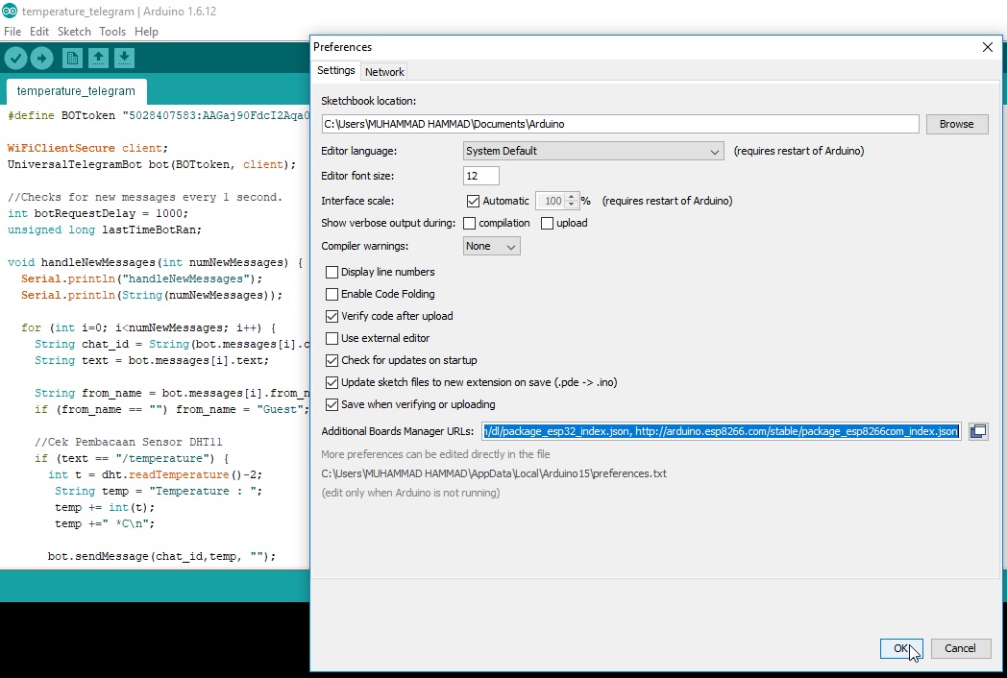The height and width of the screenshot is (678, 1007).
Task: Open the Edit menu
Action: 39,32
